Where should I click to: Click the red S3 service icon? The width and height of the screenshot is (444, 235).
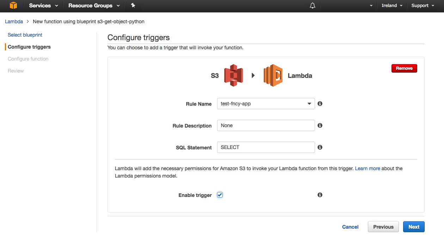(x=234, y=75)
